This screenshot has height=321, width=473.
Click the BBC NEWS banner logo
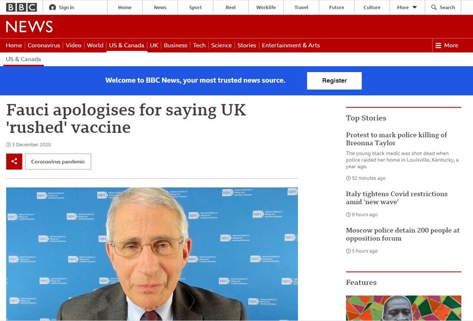(x=29, y=27)
